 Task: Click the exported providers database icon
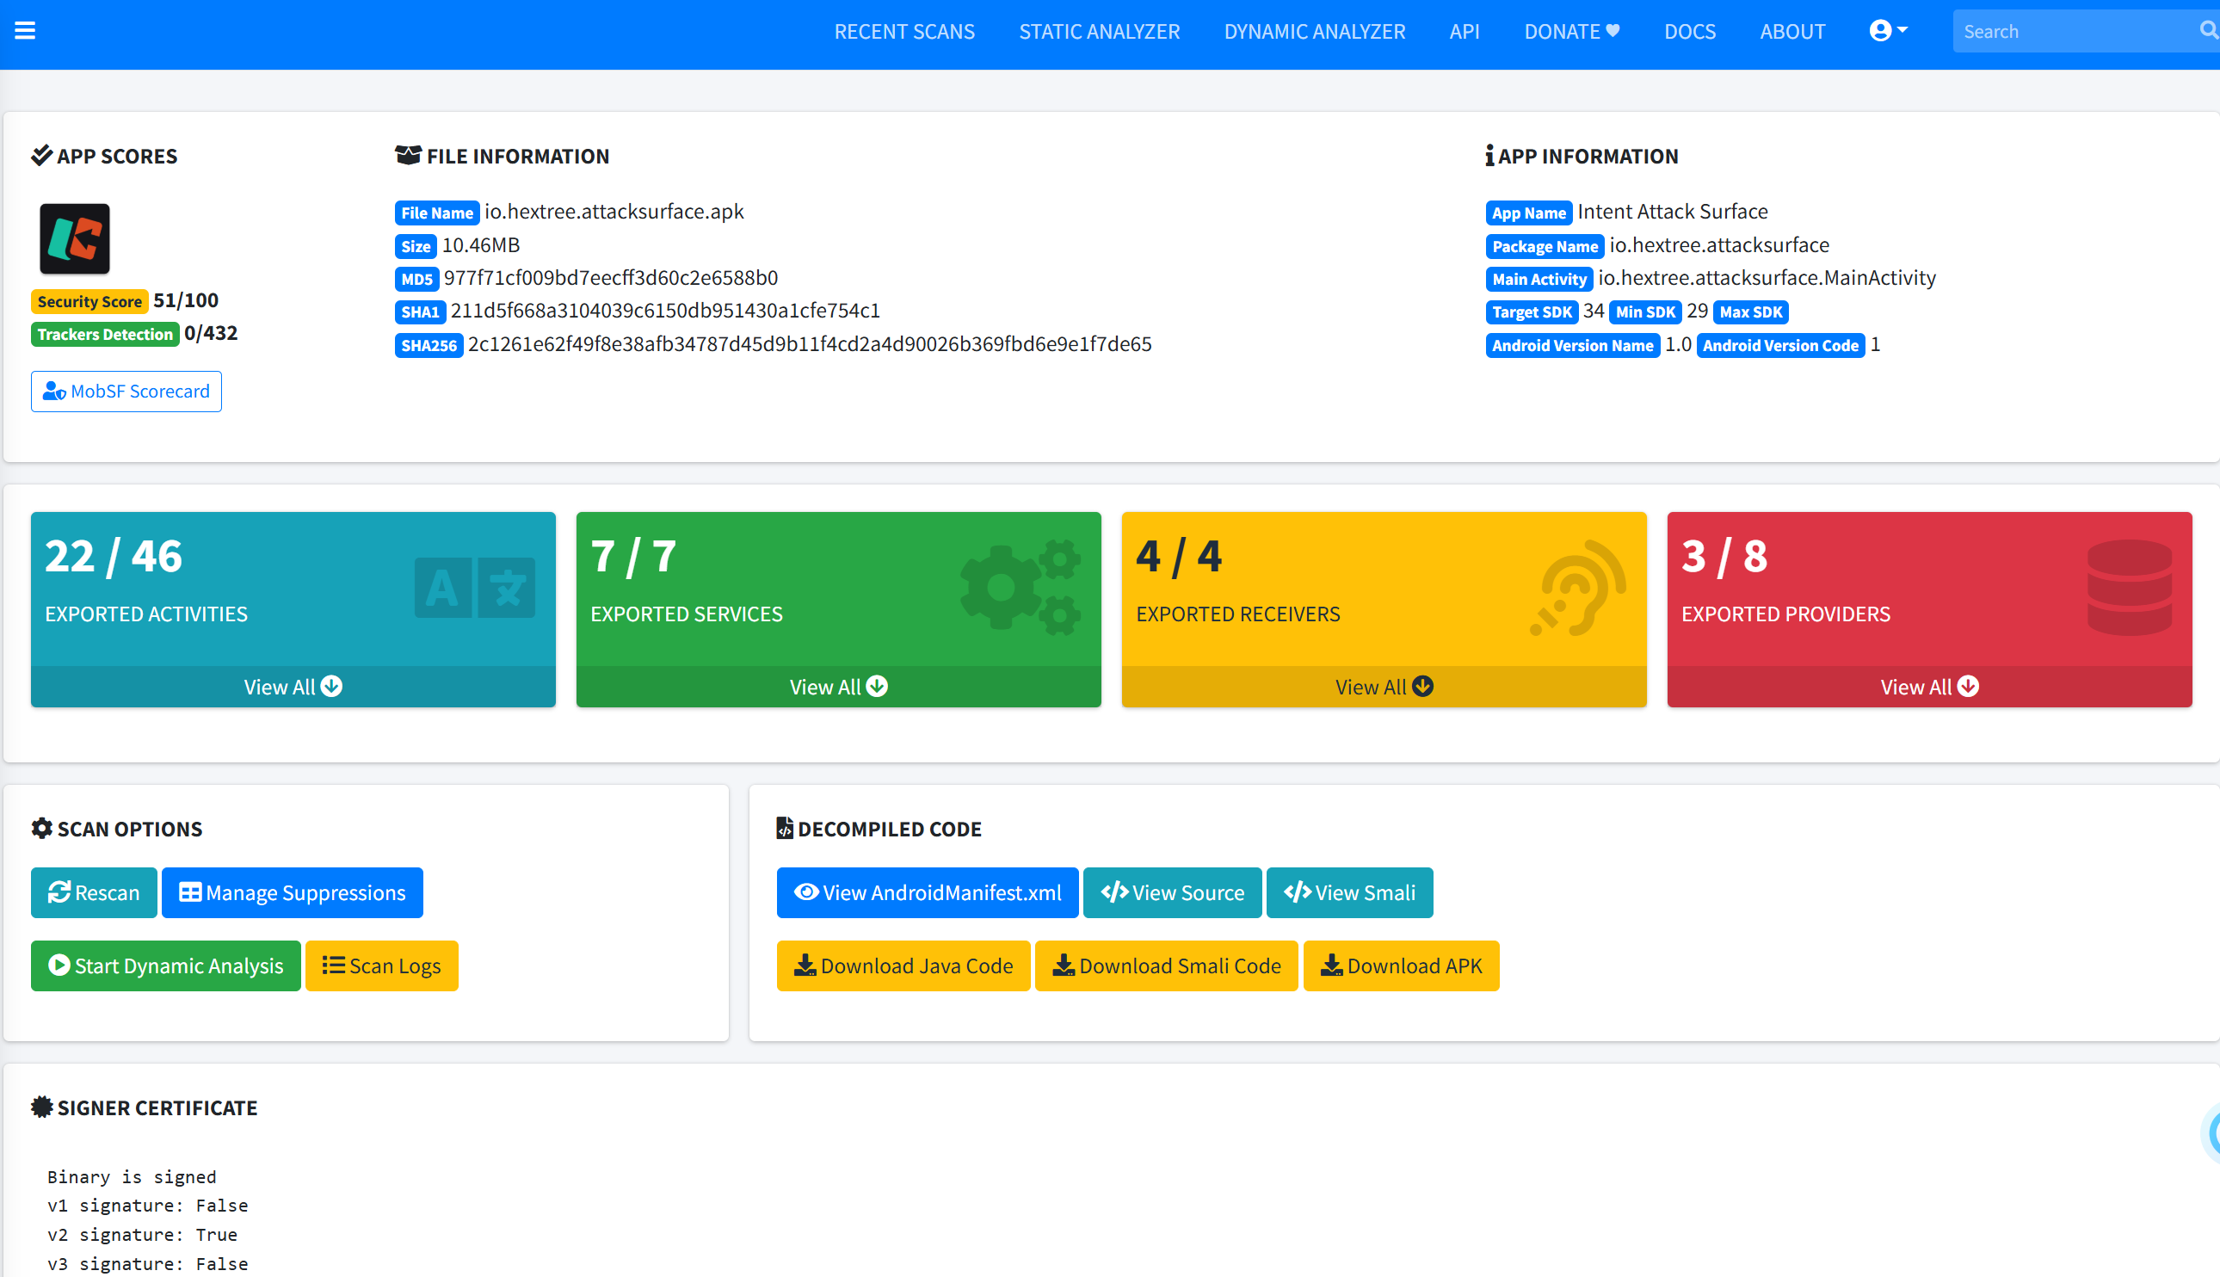[x=2129, y=587]
